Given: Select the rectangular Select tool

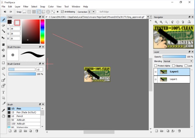Looking at the screenshot, I should coord(3,63).
